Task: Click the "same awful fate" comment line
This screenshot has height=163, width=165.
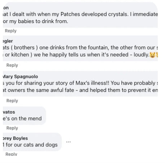Action: [x=80, y=90]
